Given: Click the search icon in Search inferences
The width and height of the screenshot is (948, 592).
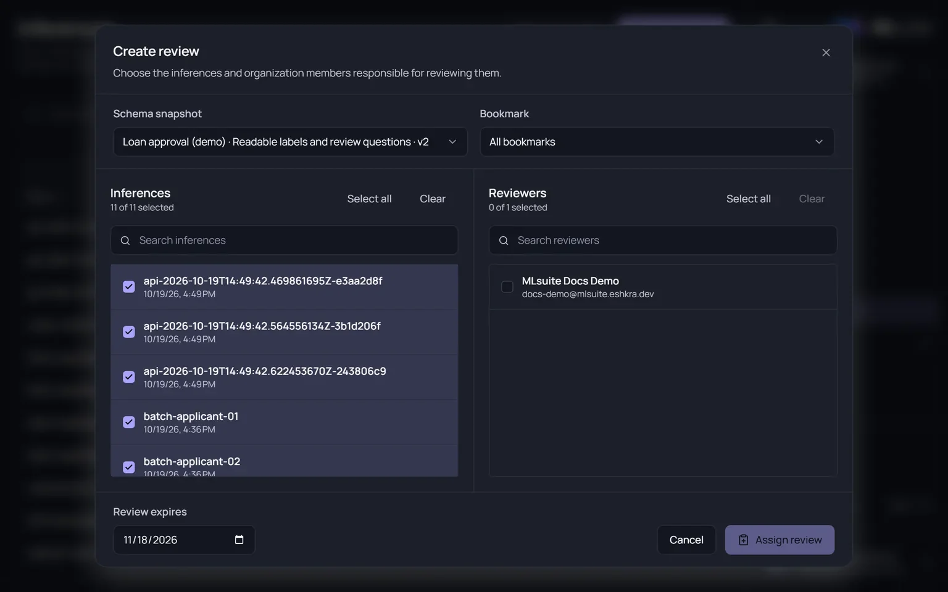Looking at the screenshot, I should click(x=125, y=240).
